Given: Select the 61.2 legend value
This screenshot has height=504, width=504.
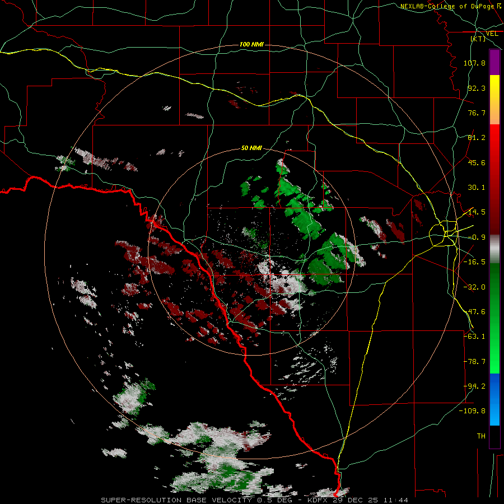Looking at the screenshot, I should (x=477, y=138).
